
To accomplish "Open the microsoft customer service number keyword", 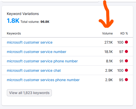I will click(36, 52).
